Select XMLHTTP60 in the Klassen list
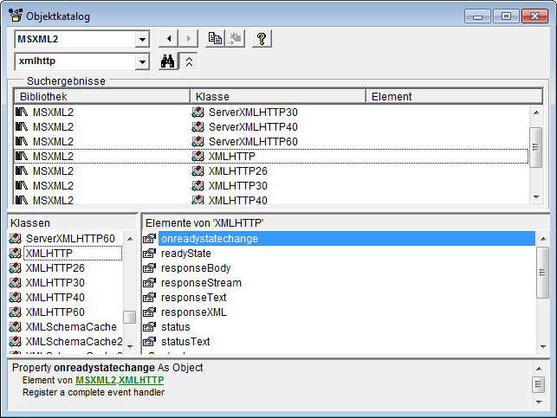 click(x=55, y=312)
